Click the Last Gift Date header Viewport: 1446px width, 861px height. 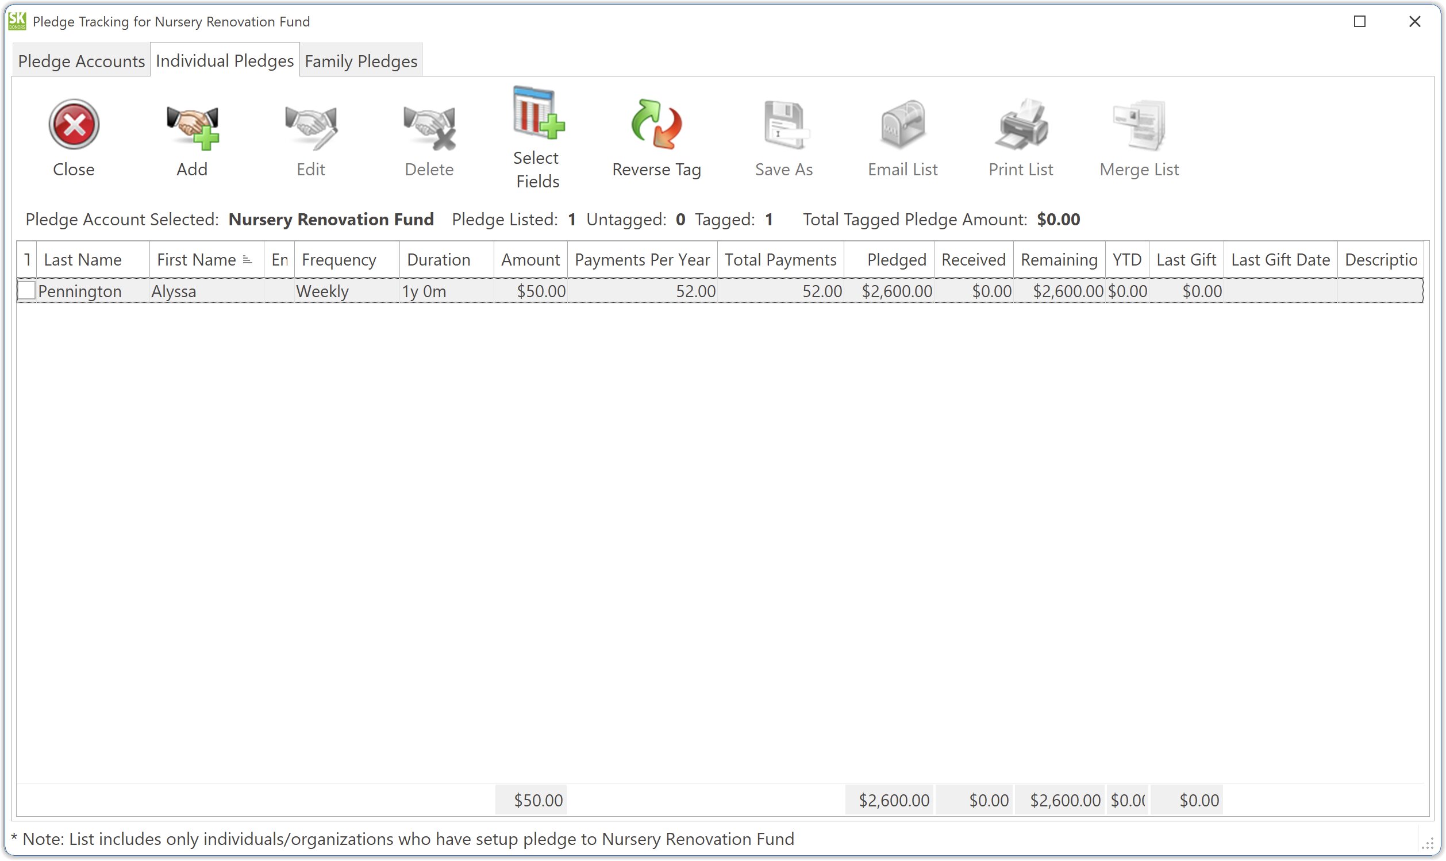point(1279,260)
